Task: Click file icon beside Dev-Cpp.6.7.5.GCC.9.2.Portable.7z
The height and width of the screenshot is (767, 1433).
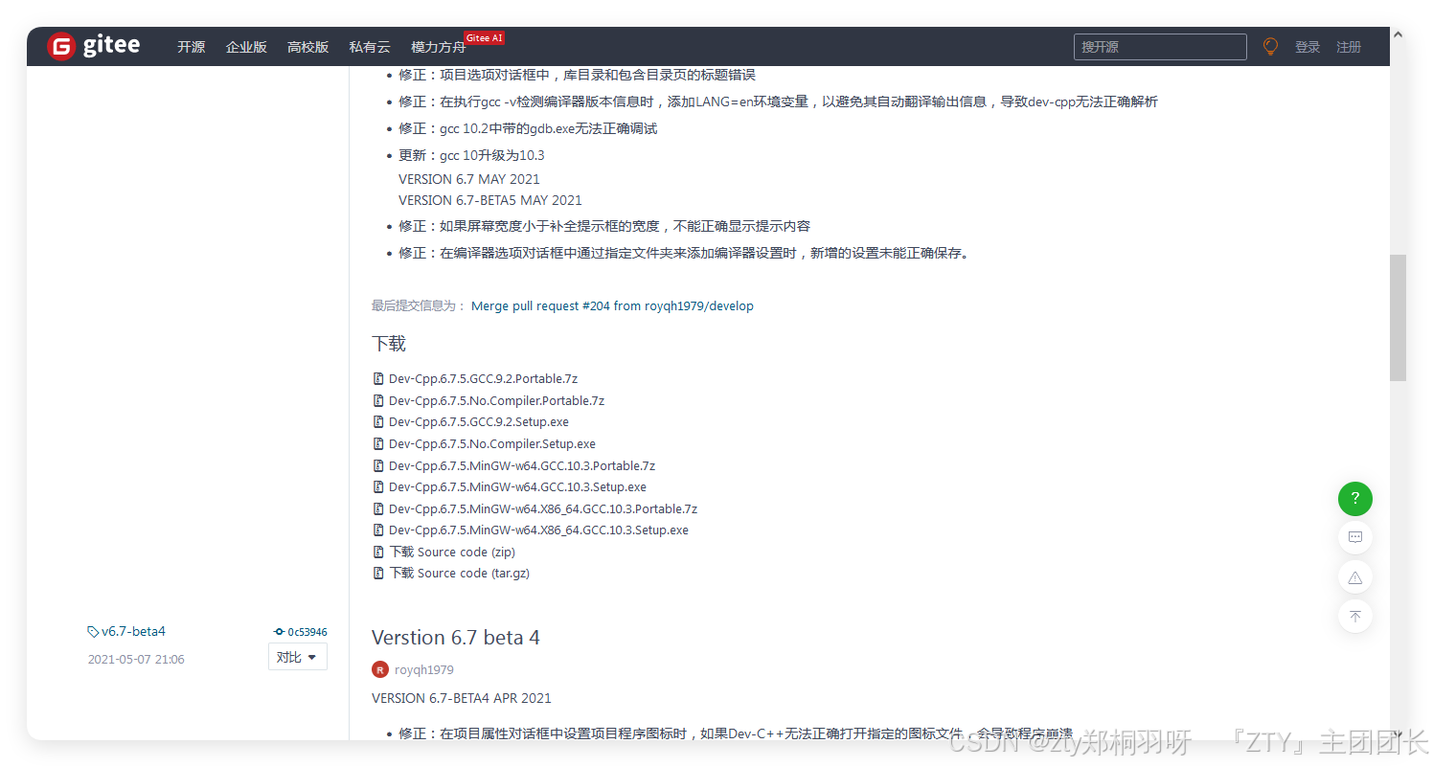Action: pyautogui.click(x=378, y=379)
